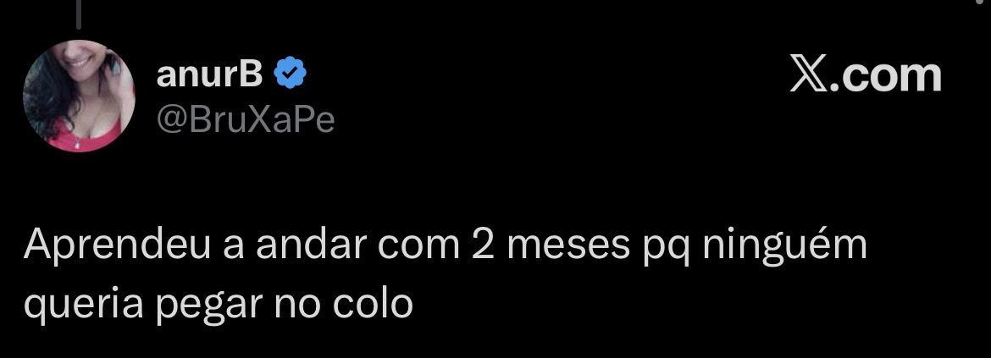This screenshot has height=358, width=991.
Task: Click the word "queria" on second line
Action: tap(83, 306)
